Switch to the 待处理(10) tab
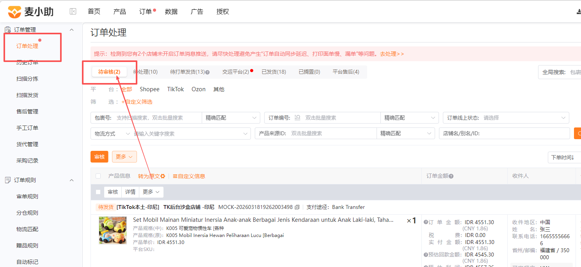The width and height of the screenshot is (581, 267). 145,72
